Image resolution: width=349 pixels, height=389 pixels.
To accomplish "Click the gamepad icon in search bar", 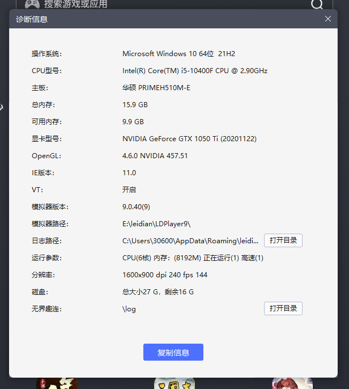I will pos(32,4).
